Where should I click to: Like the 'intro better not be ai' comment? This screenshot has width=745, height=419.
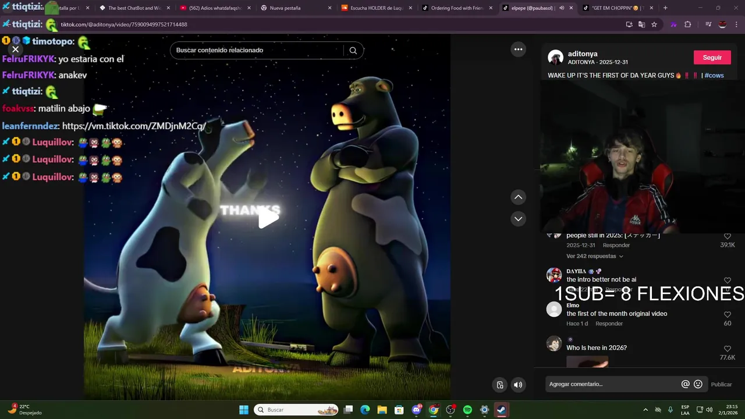click(x=727, y=280)
